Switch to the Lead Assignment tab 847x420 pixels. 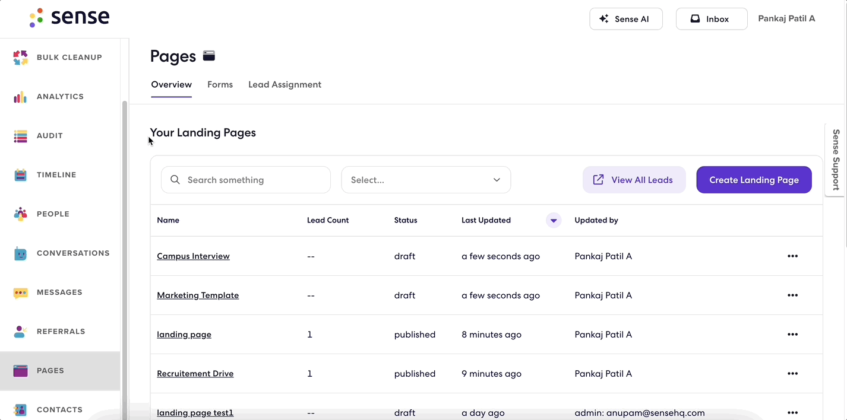285,85
